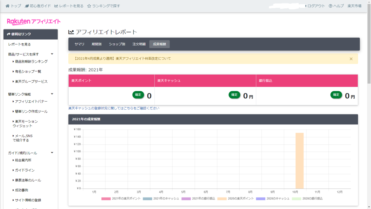Image resolution: width=371 pixels, height=209 pixels.
Task: Click the ログアウト link
Action: tap(316, 6)
